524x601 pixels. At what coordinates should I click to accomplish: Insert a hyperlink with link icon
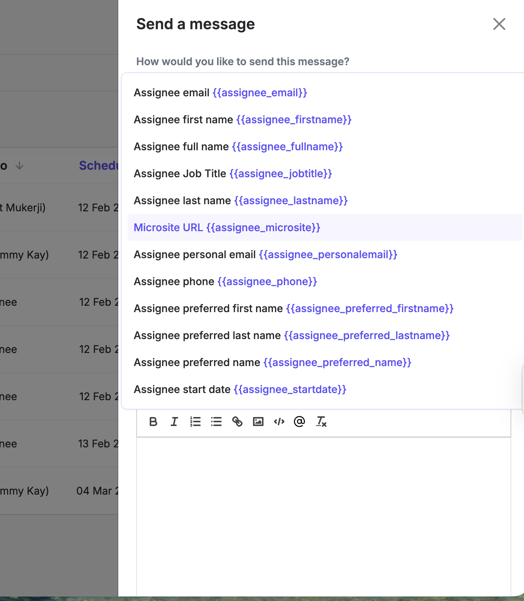pos(237,422)
